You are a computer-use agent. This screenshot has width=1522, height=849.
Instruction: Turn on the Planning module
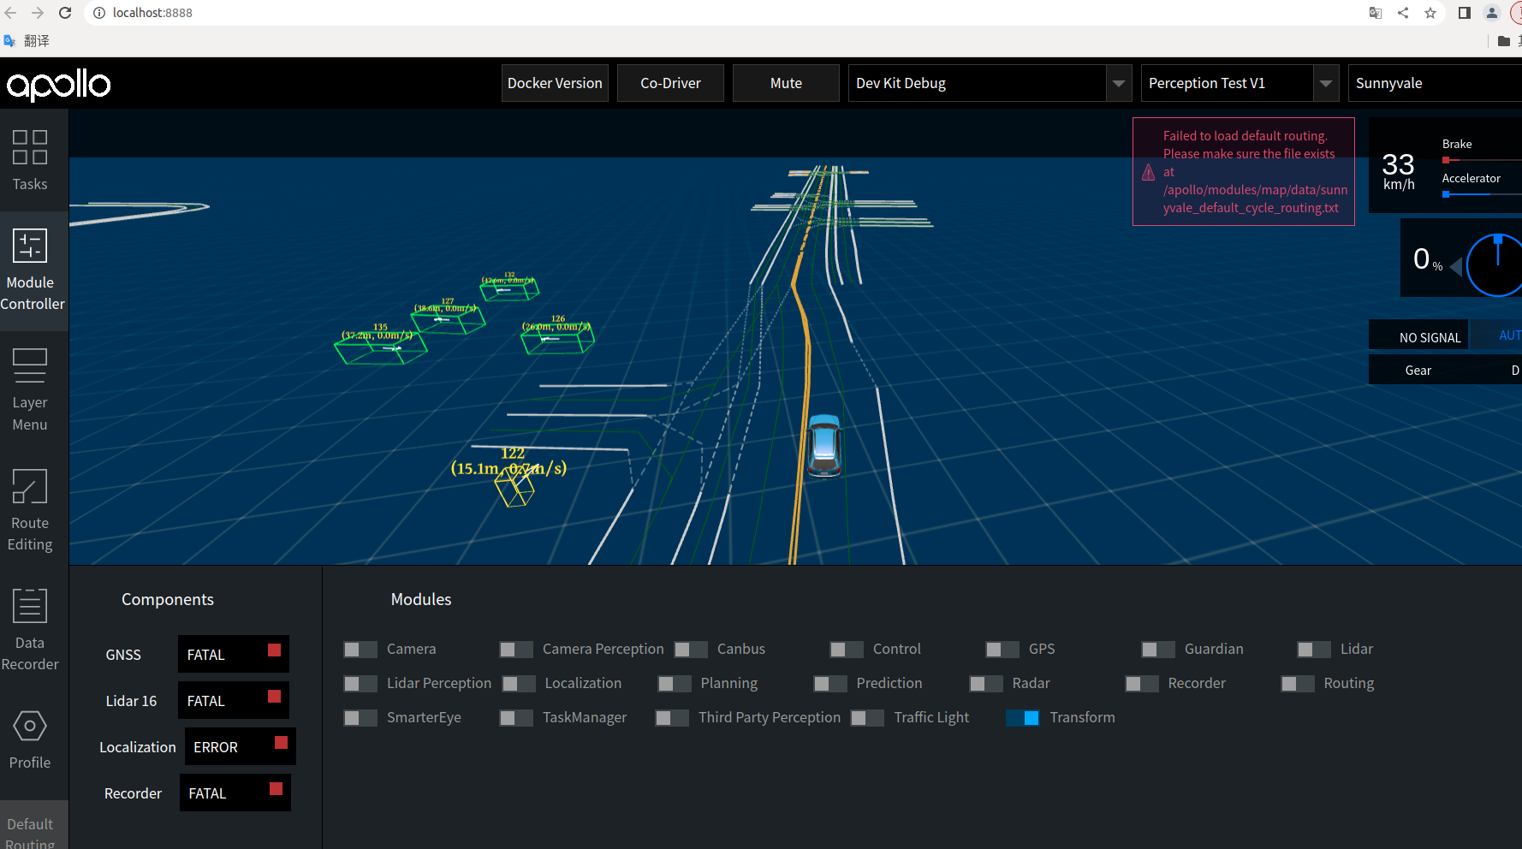pos(675,684)
